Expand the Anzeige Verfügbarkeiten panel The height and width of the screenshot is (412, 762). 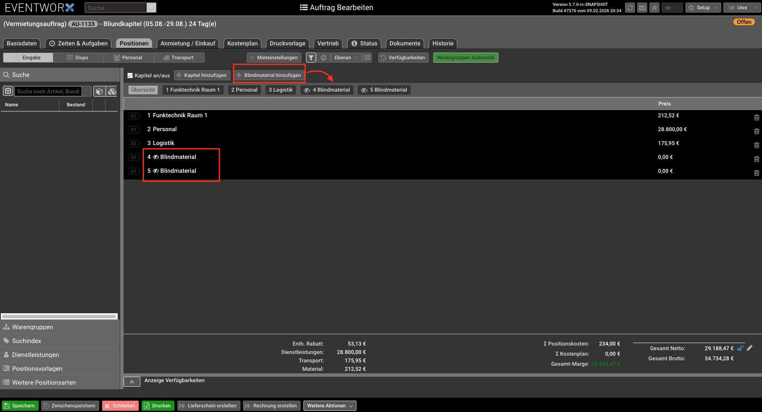(132, 382)
